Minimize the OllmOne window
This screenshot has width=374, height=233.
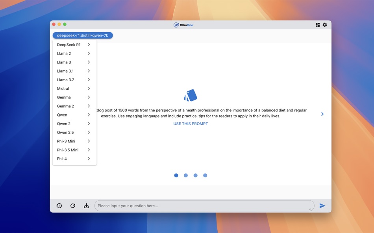pyautogui.click(x=59, y=24)
